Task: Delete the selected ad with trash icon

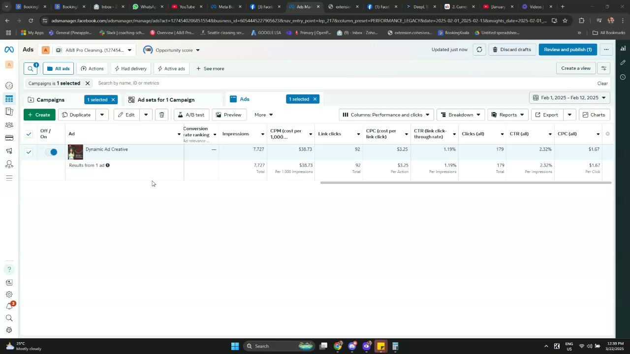Action: click(161, 115)
